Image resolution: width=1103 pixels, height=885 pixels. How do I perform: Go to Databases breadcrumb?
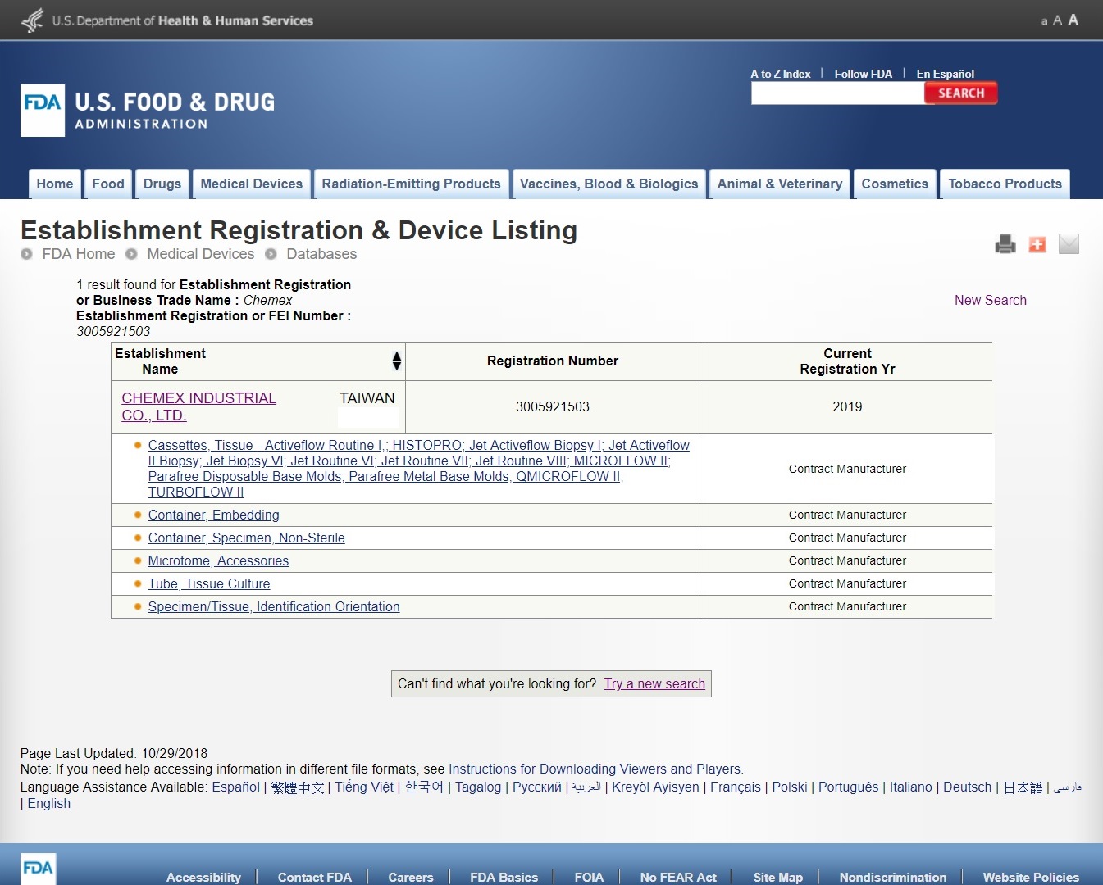pos(321,254)
